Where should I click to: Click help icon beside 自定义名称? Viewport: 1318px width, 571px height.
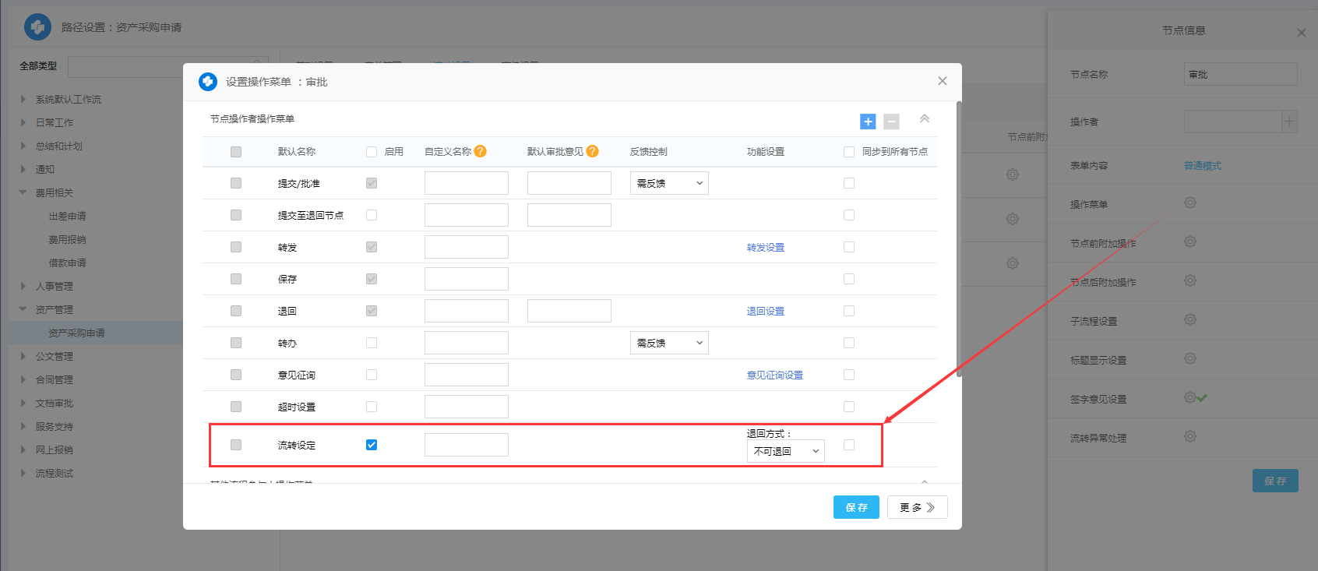coord(481,151)
